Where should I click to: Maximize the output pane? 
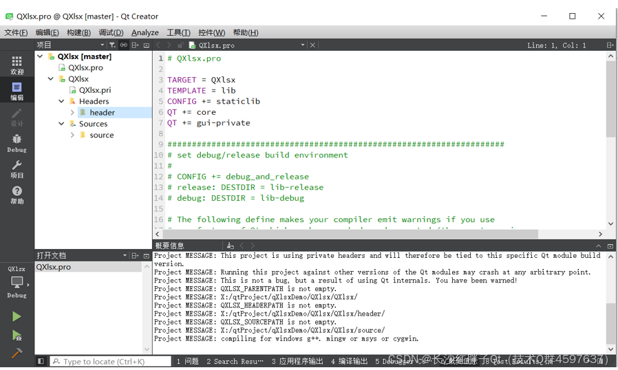(599, 246)
